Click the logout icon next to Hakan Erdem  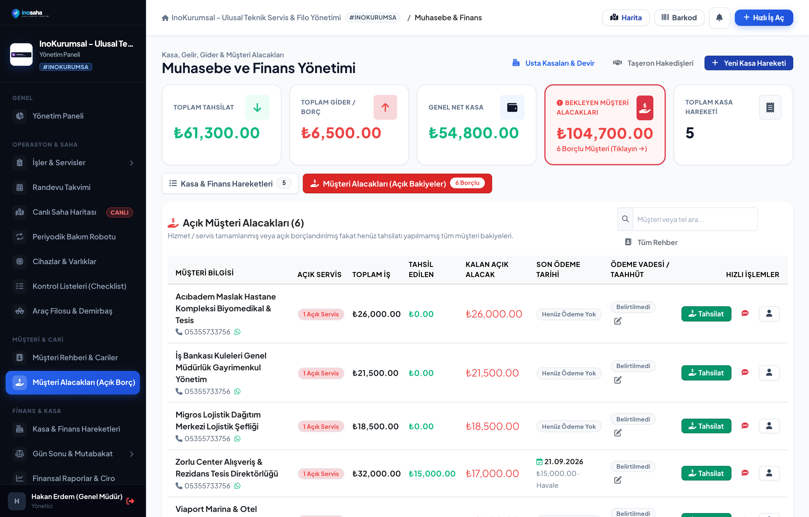[130, 501]
